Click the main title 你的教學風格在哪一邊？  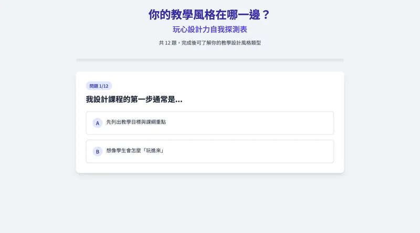(209, 15)
